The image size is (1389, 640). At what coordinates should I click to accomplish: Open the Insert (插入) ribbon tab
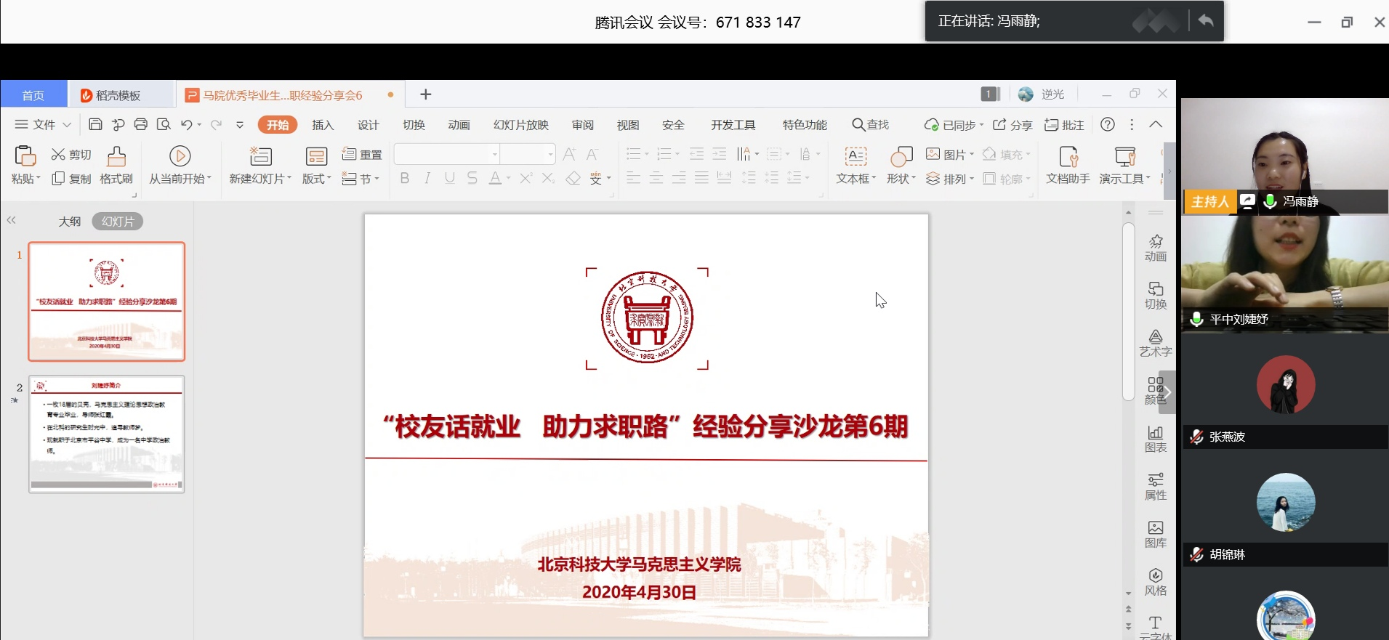(323, 125)
